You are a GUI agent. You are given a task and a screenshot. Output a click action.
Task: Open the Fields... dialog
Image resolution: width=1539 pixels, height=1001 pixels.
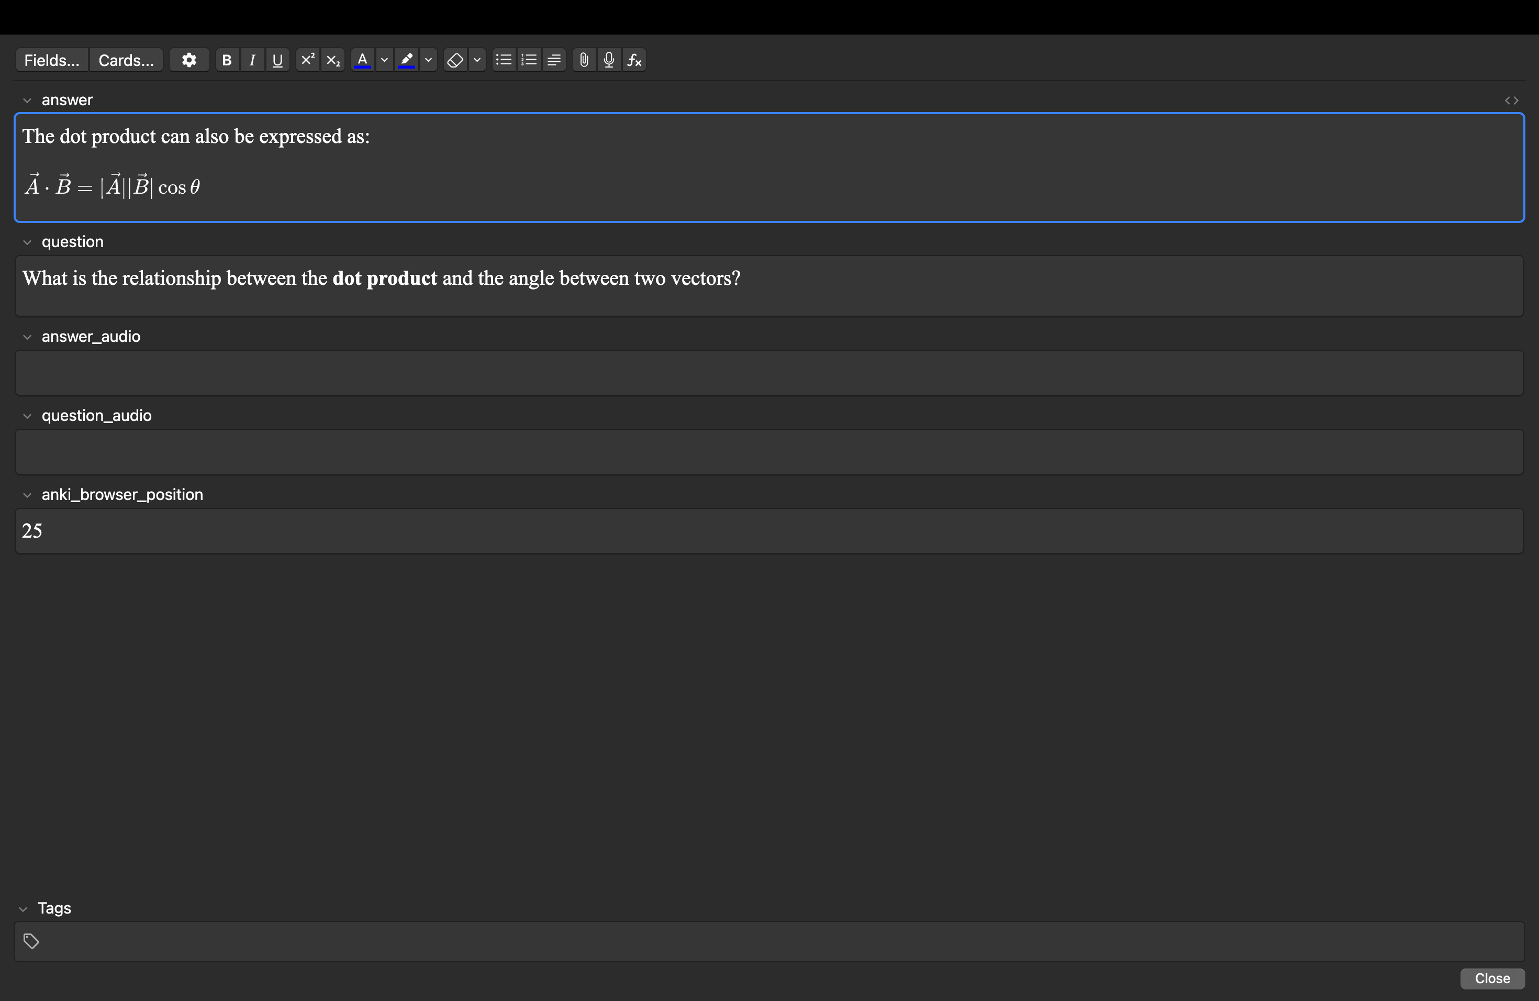(x=52, y=60)
